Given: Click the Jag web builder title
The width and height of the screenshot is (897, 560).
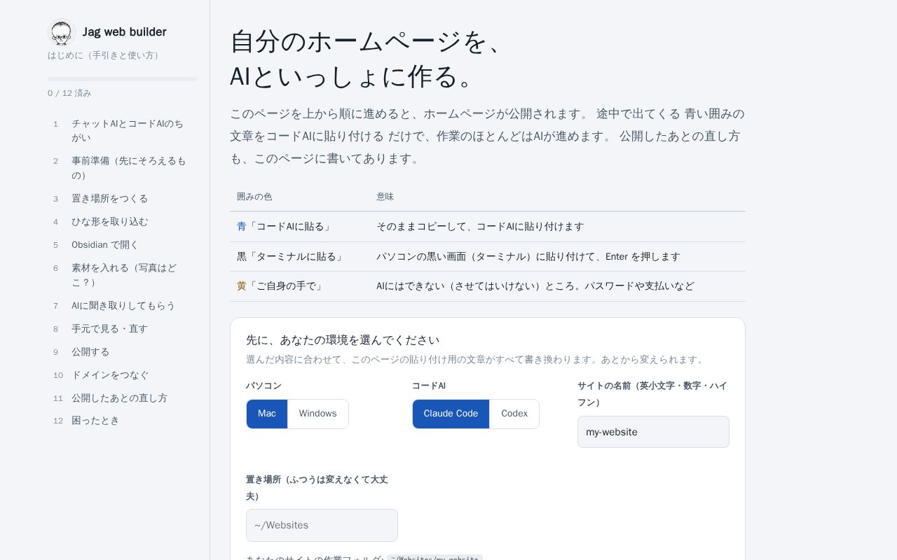Looking at the screenshot, I should (124, 32).
